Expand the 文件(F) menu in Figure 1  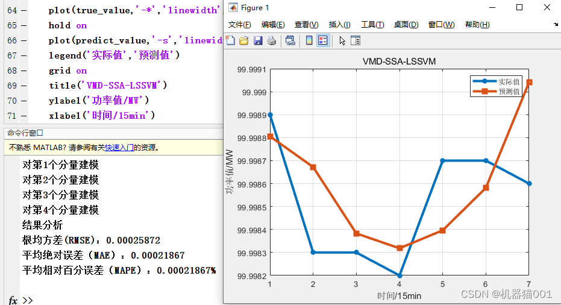[239, 25]
